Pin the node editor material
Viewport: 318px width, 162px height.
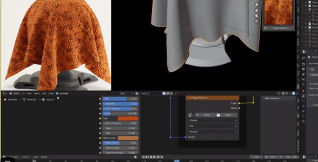[176, 93]
